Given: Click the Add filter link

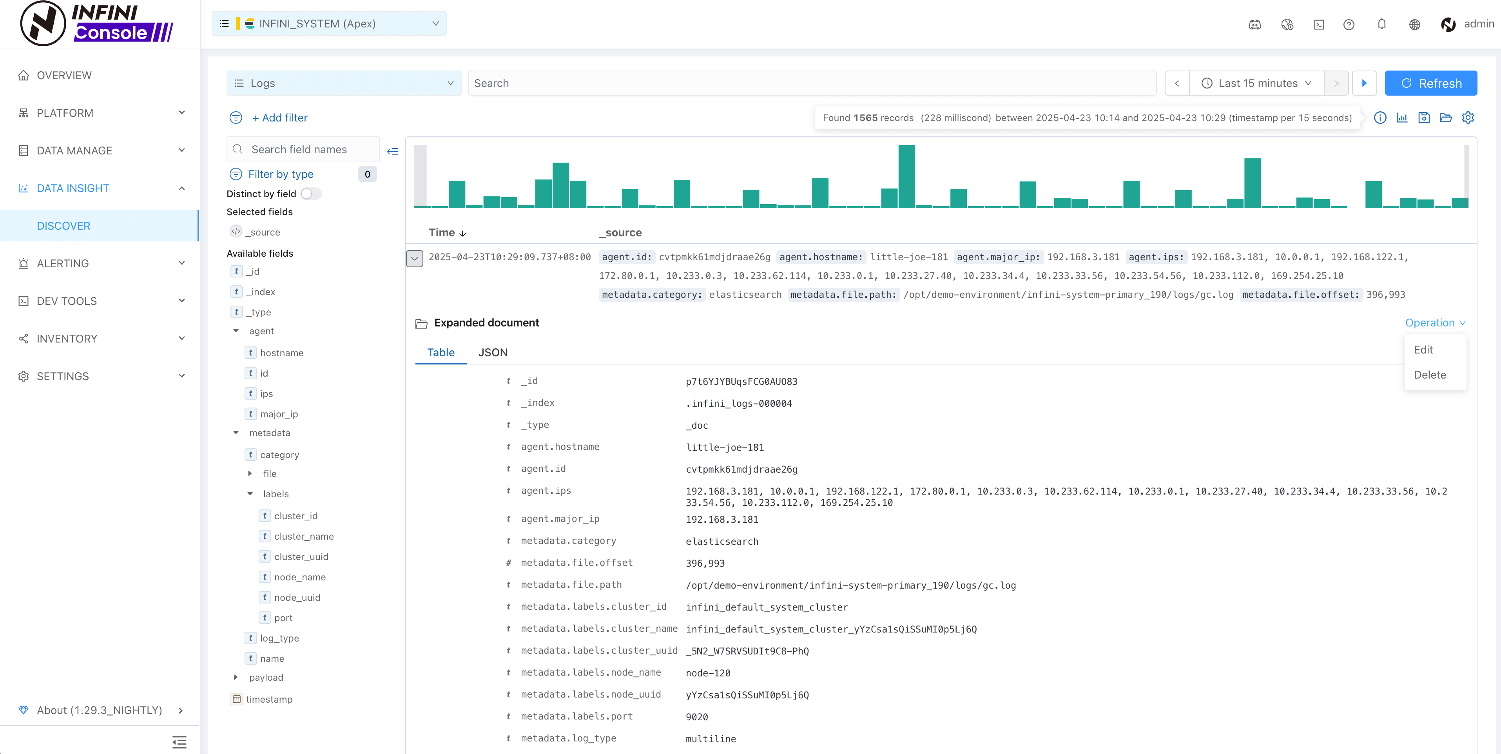Looking at the screenshot, I should [x=279, y=118].
